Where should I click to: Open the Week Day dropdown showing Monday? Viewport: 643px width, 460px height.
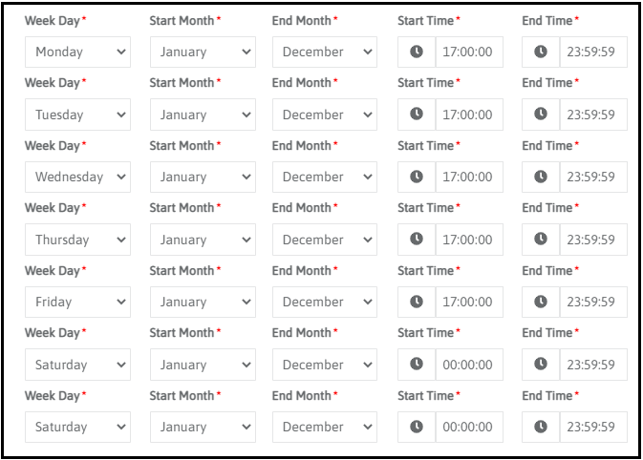77,52
